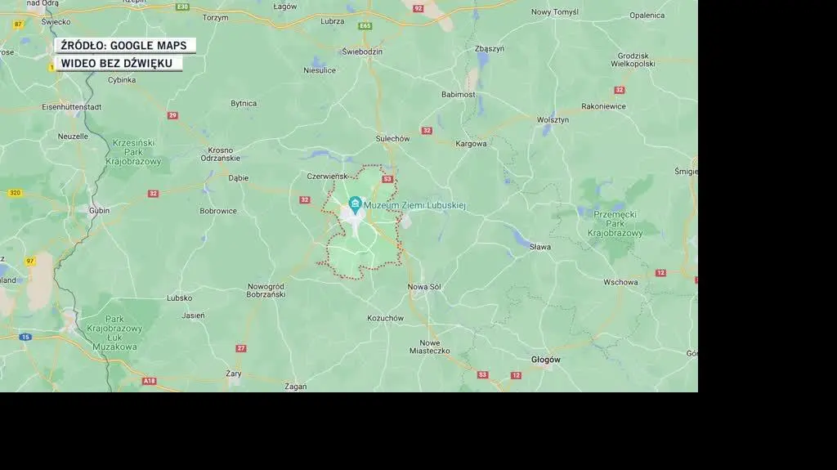Click the S3 road shield near Sulechów
This screenshot has height=470, width=837.
click(387, 180)
